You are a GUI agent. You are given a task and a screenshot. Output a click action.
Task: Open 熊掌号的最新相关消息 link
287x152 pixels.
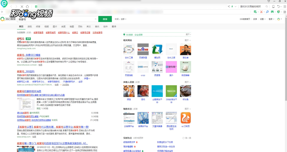[29, 91]
